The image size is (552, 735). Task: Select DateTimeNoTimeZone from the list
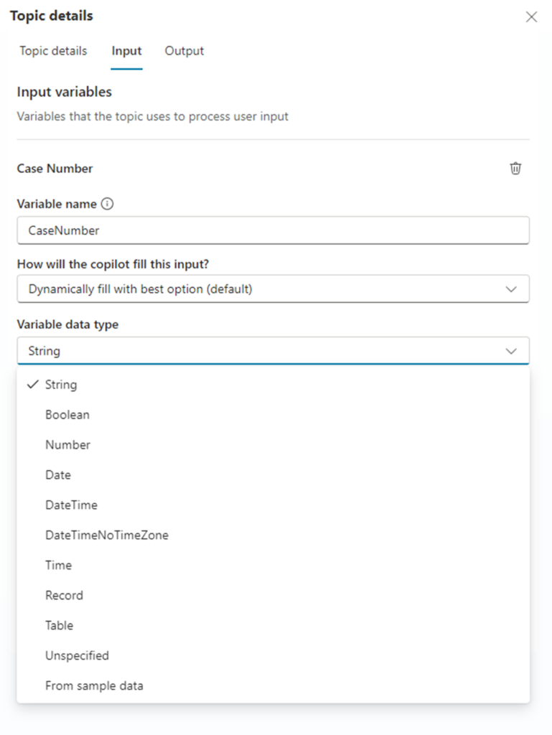(x=107, y=535)
